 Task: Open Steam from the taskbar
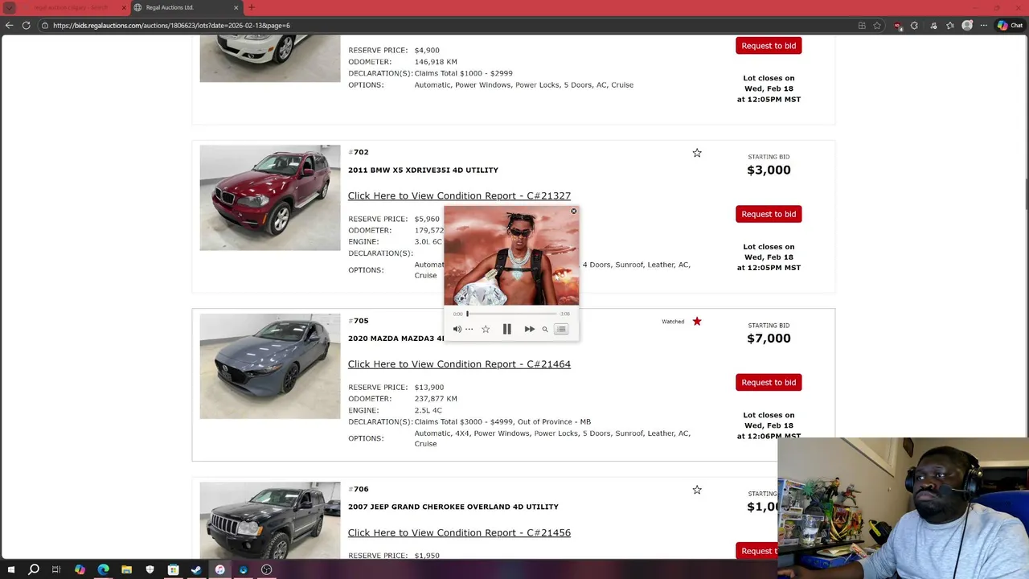(196, 569)
